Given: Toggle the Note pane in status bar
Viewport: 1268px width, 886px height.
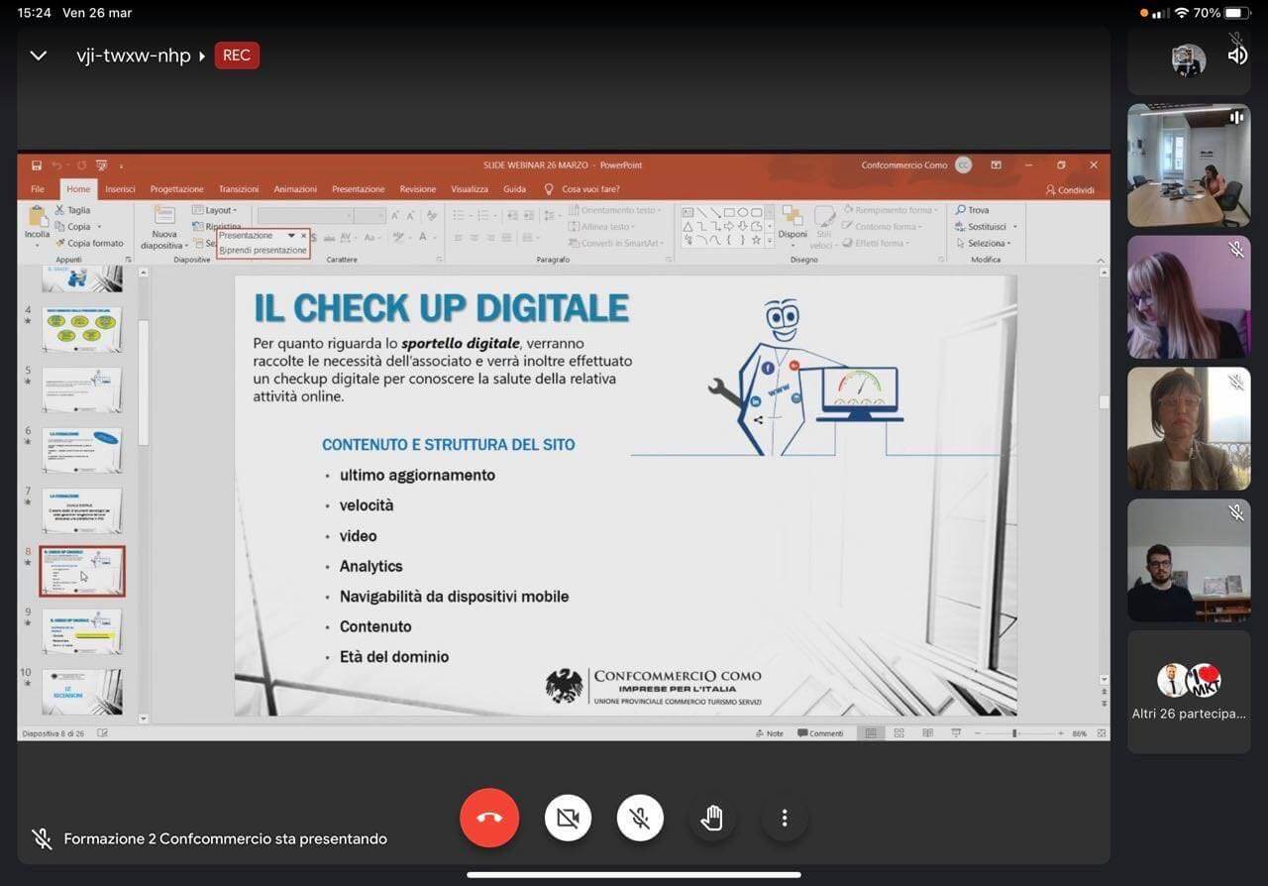Looking at the screenshot, I should point(769,733).
